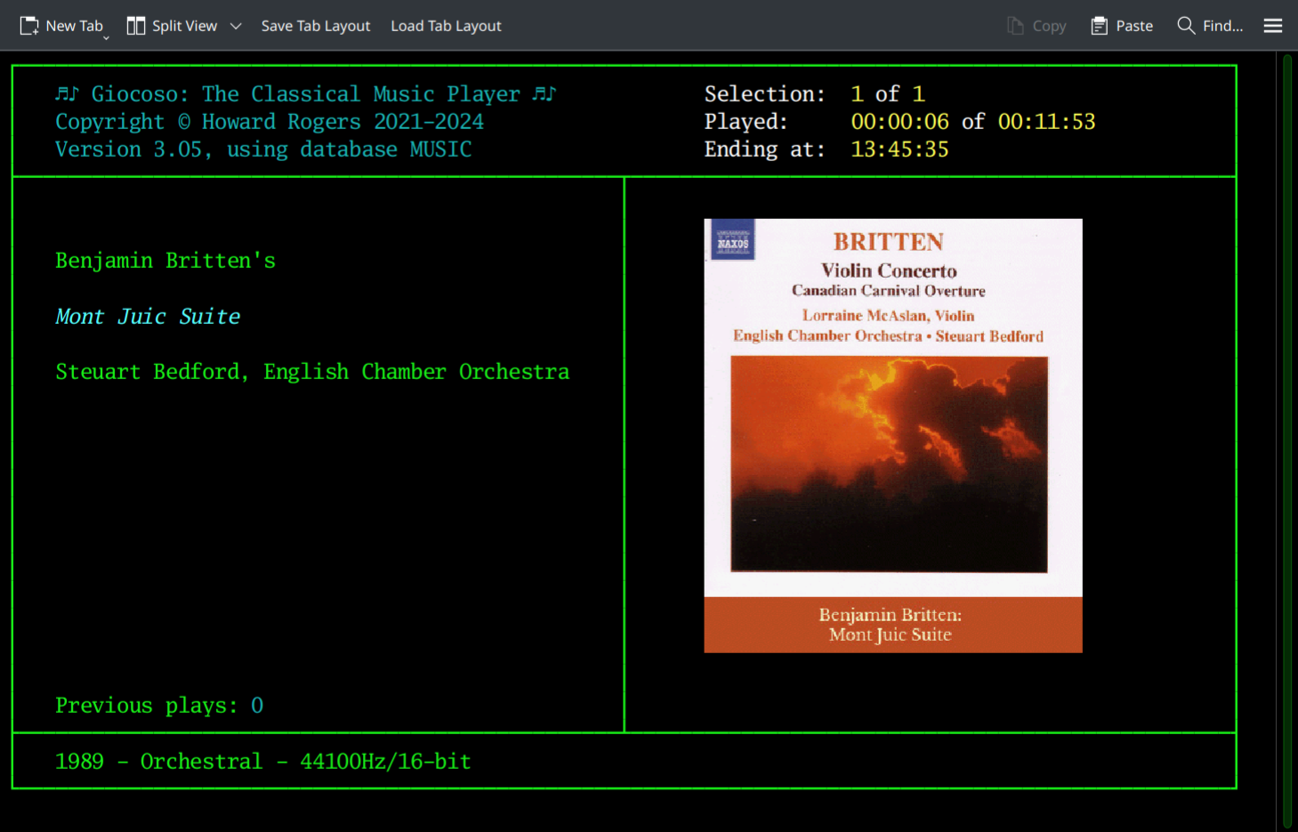The width and height of the screenshot is (1298, 832).
Task: Expand the Split View dropdown chevron
Action: [x=236, y=26]
